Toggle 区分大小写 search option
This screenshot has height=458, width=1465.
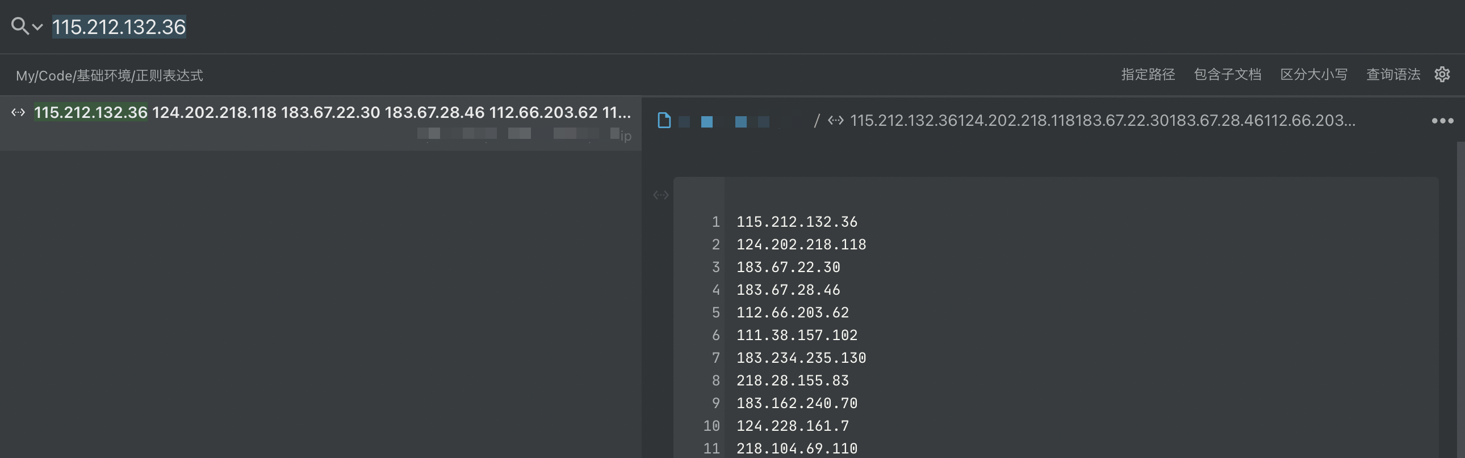(x=1314, y=74)
